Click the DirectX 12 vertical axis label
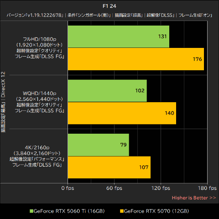Screen dimensions: 219x219 click(3, 84)
